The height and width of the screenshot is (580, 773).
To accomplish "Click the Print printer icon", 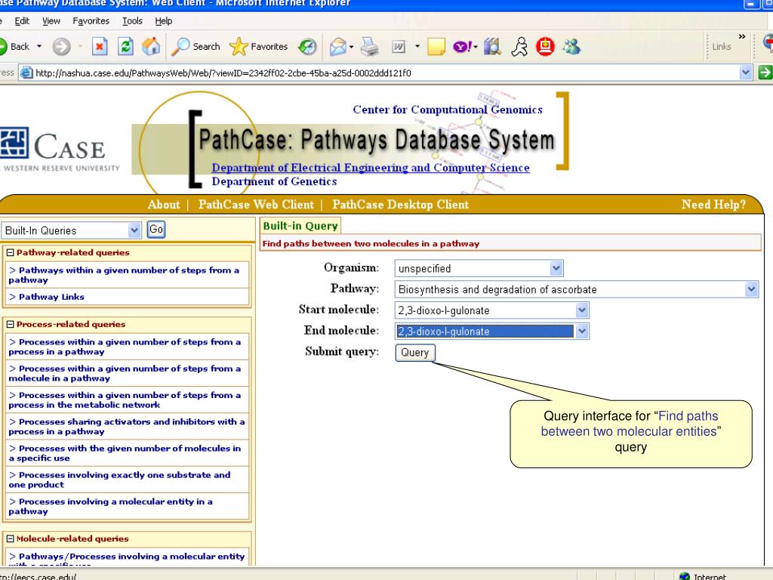I will coord(369,47).
